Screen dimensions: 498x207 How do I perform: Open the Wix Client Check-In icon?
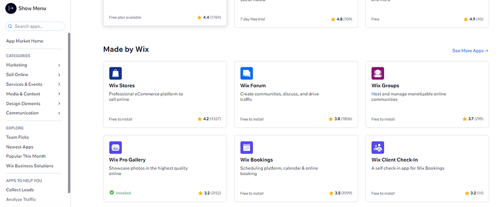[378, 148]
